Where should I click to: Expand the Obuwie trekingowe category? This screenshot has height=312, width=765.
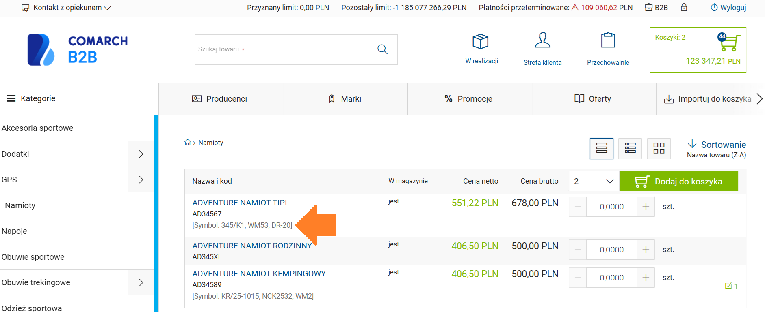(x=141, y=282)
